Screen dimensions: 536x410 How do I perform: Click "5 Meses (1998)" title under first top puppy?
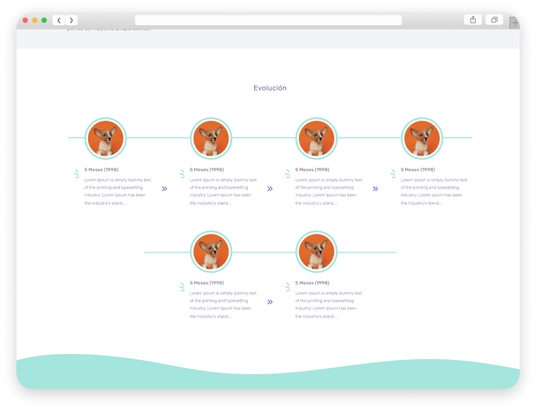click(101, 170)
